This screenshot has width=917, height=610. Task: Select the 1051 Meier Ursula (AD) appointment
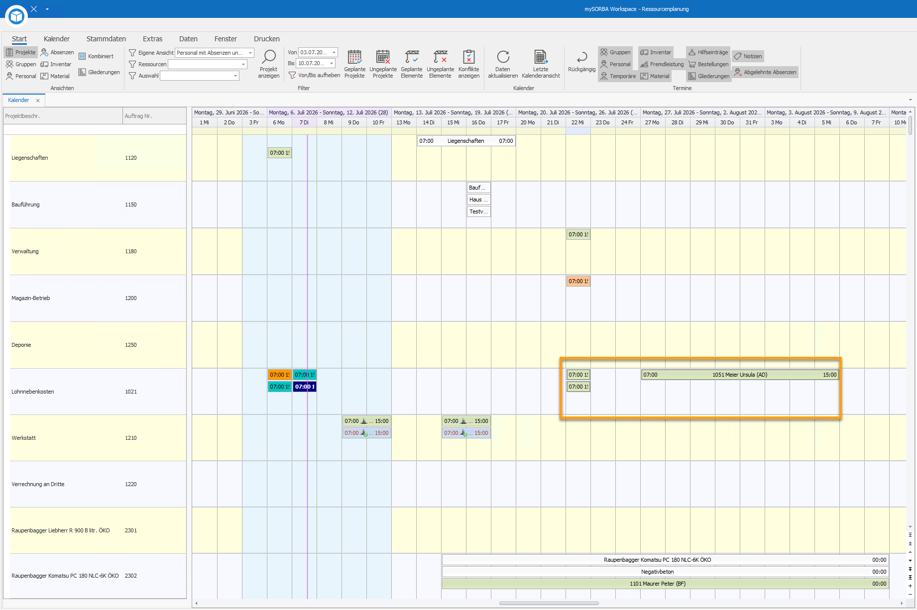pyautogui.click(x=740, y=375)
